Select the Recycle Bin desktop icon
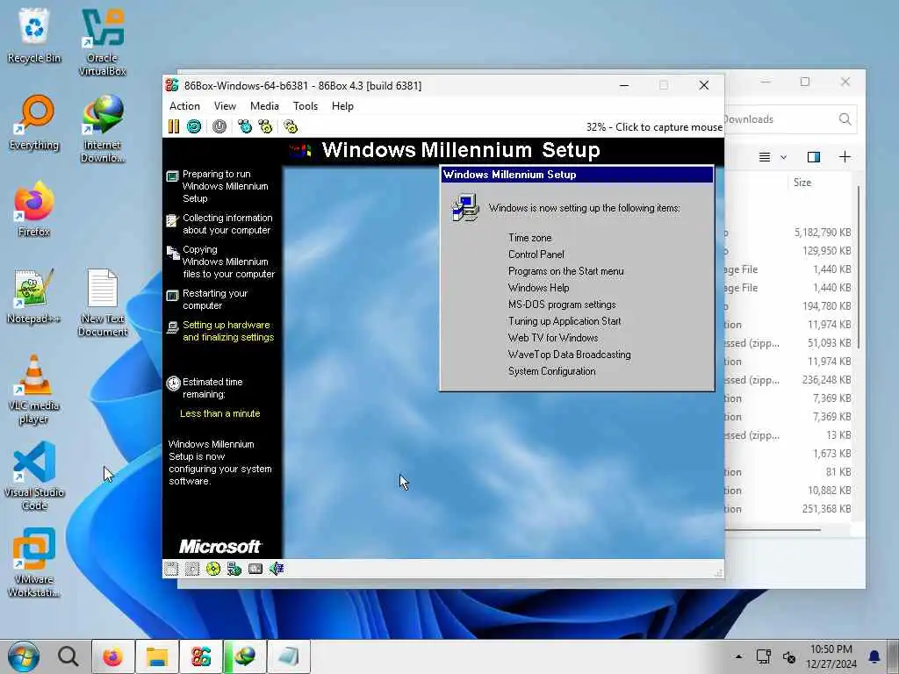The height and width of the screenshot is (674, 899). click(34, 35)
